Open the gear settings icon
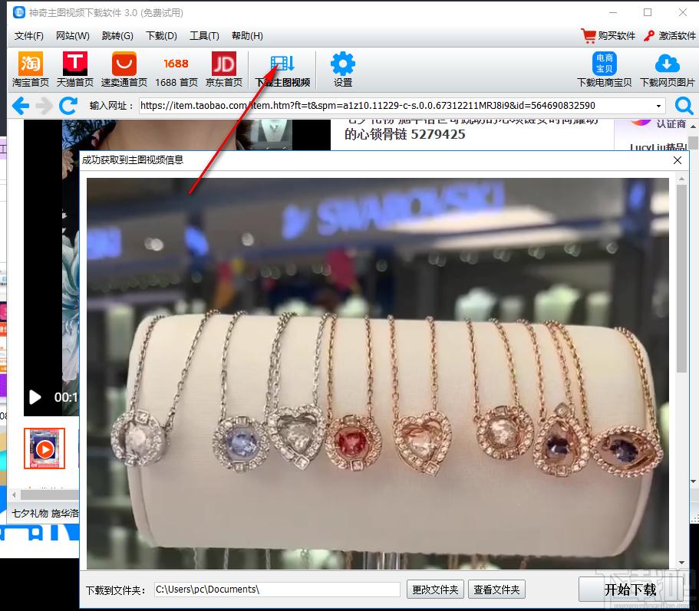Screen dimensions: 699x611 (x=342, y=64)
